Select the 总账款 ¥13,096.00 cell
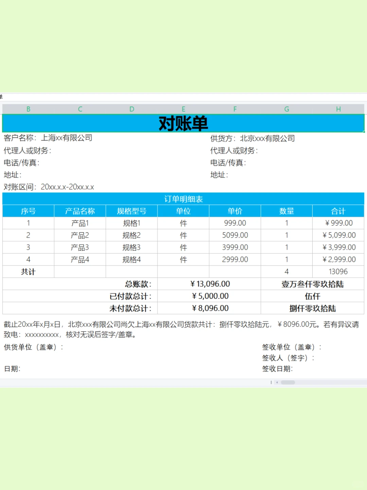 210,284
